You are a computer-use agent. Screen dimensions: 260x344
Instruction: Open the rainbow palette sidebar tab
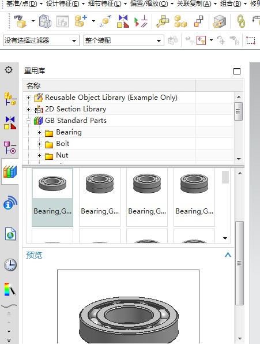coord(10,289)
